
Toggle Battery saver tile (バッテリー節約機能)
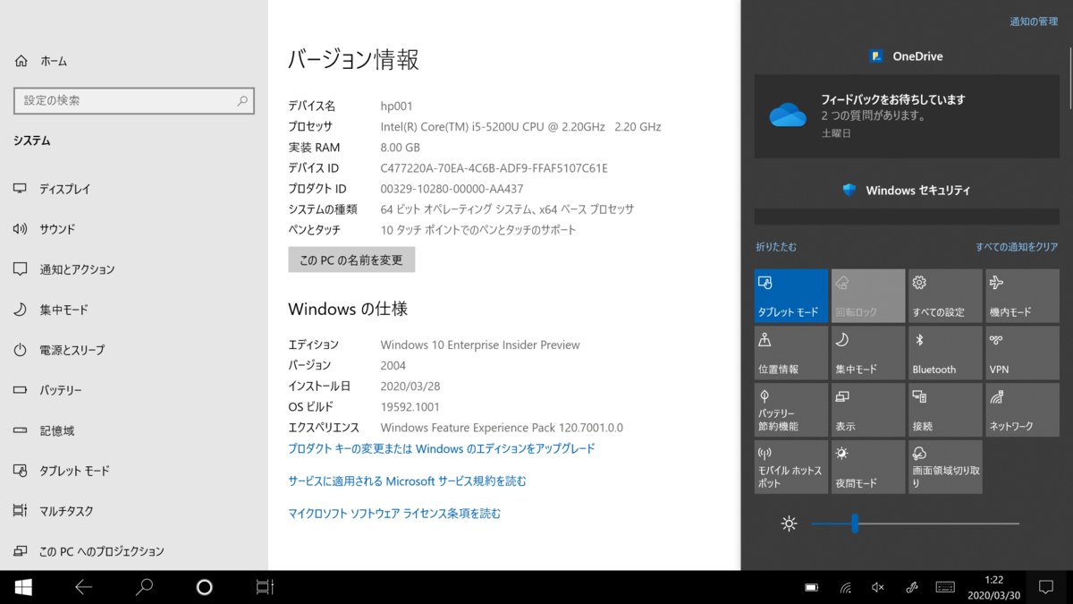790,410
